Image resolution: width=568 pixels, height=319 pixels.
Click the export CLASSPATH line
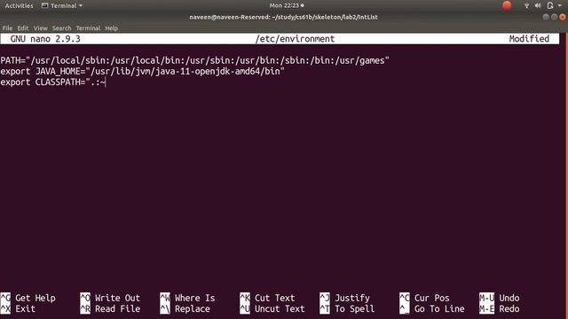pos(53,82)
